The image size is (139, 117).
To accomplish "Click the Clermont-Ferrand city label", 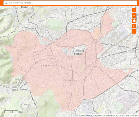I will point(79,52).
